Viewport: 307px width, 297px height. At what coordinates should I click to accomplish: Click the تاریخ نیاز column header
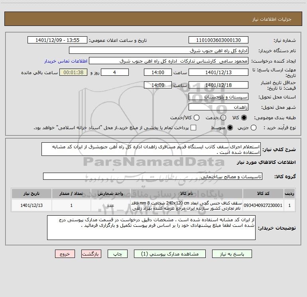31,193
